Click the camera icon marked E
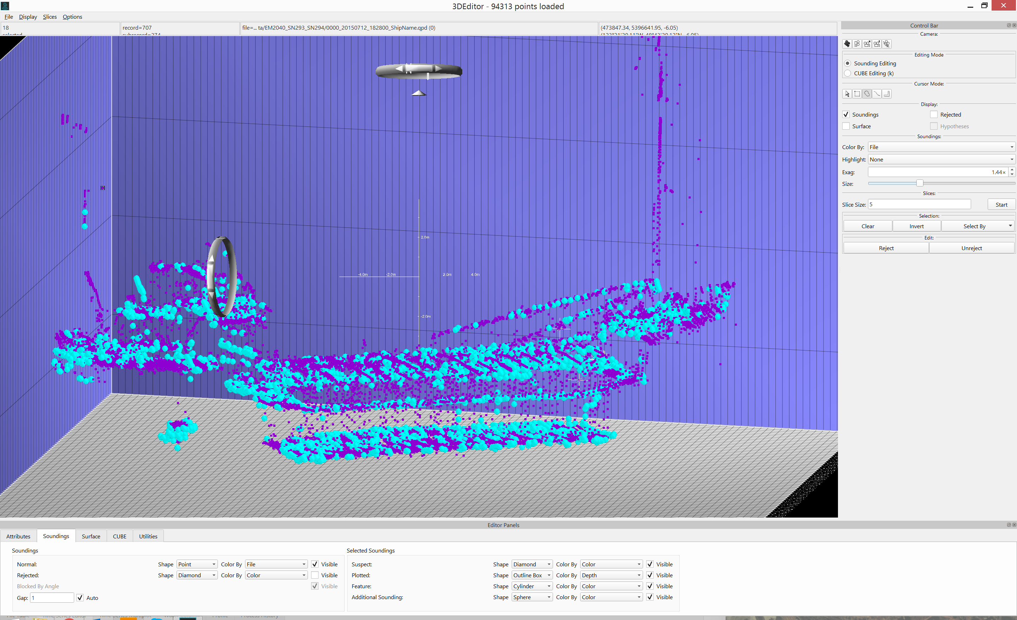 [x=877, y=44]
